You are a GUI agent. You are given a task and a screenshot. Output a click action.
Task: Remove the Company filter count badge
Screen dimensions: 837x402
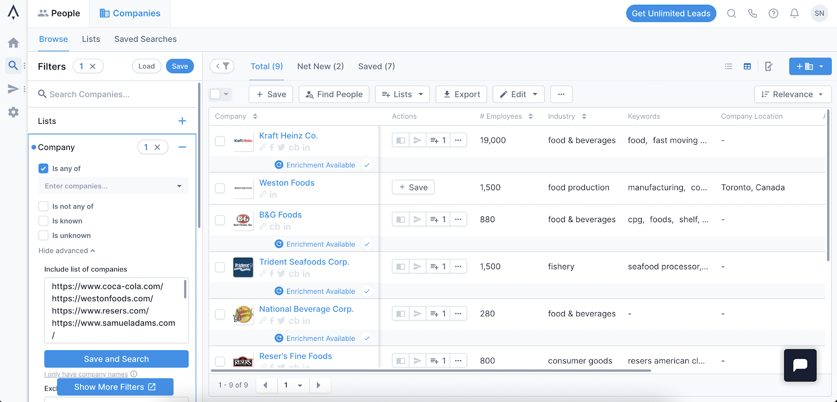click(157, 147)
